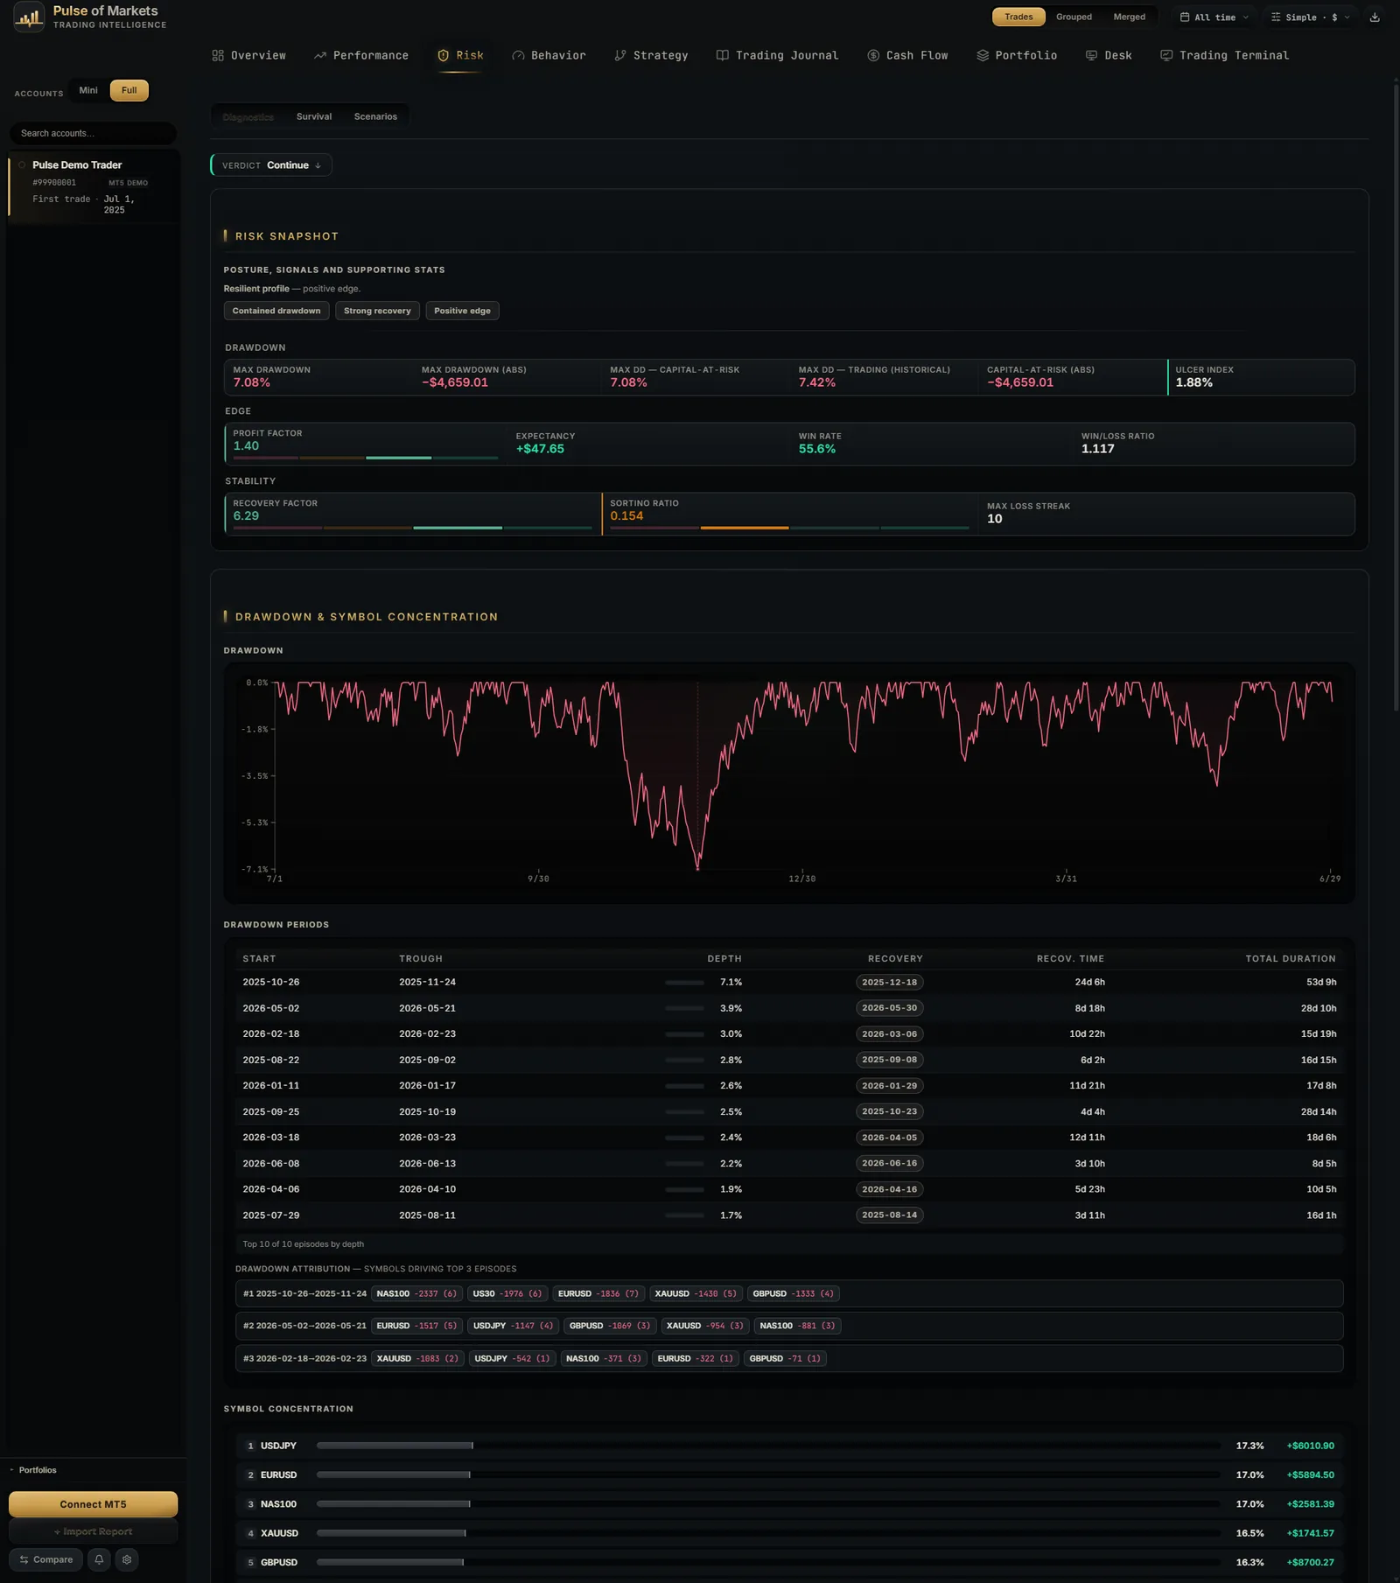Click US30 -1976 attribution chip
This screenshot has height=1583, width=1400.
point(507,1293)
